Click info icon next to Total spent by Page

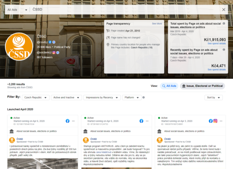click(x=224, y=24)
